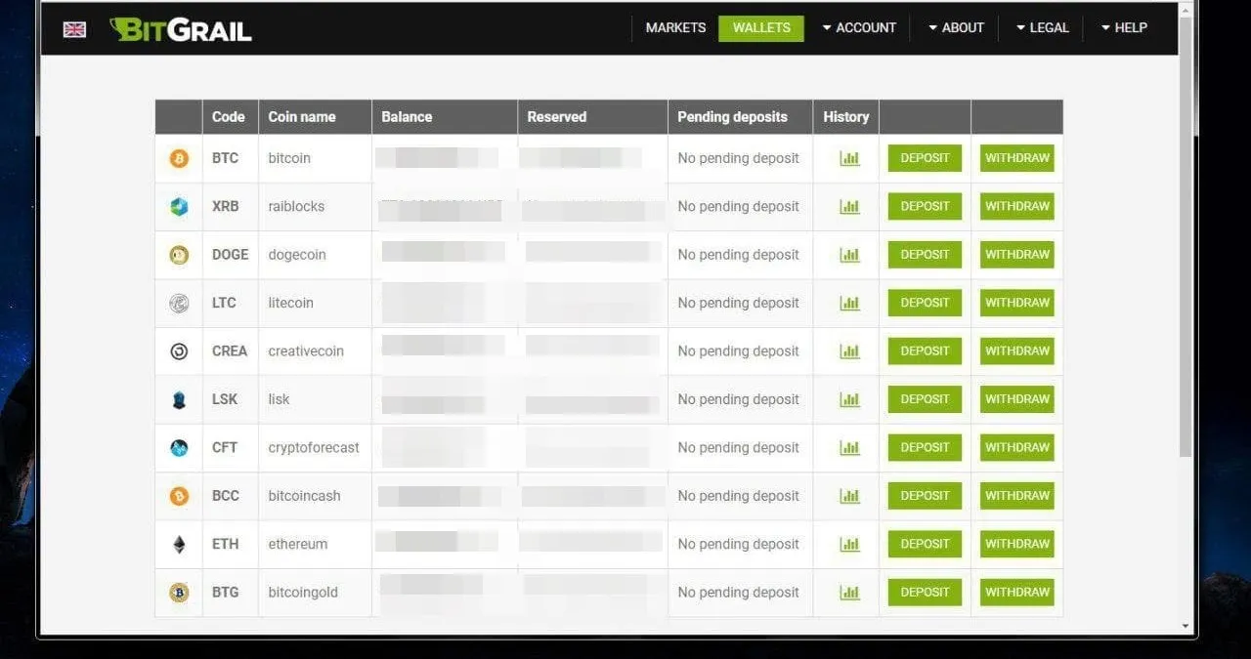Click the cryptoforecast CFT icon
1251x659 pixels.
coord(179,447)
